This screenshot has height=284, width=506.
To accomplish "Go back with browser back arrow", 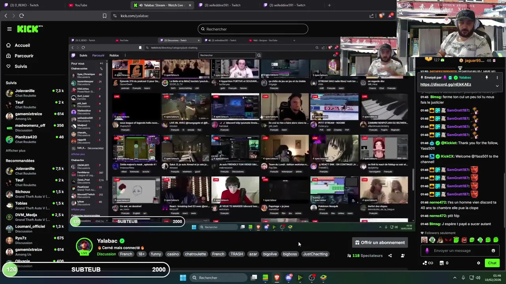I will coord(6,16).
